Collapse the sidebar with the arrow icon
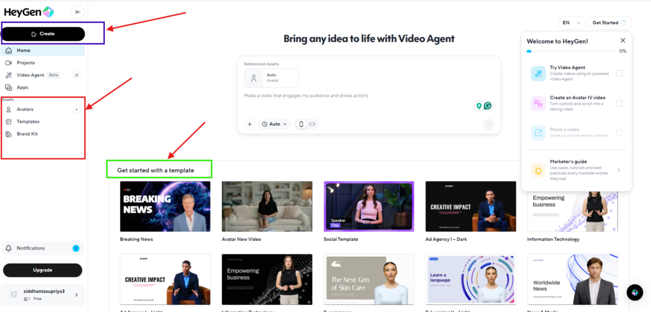Viewport: 651px width, 312px height. (x=78, y=11)
